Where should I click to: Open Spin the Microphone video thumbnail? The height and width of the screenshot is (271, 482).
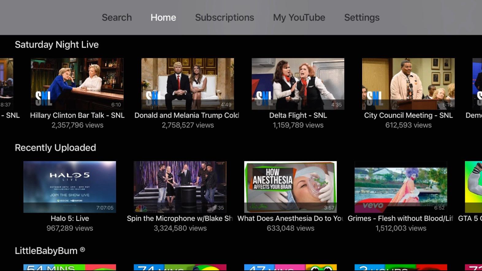click(180, 187)
